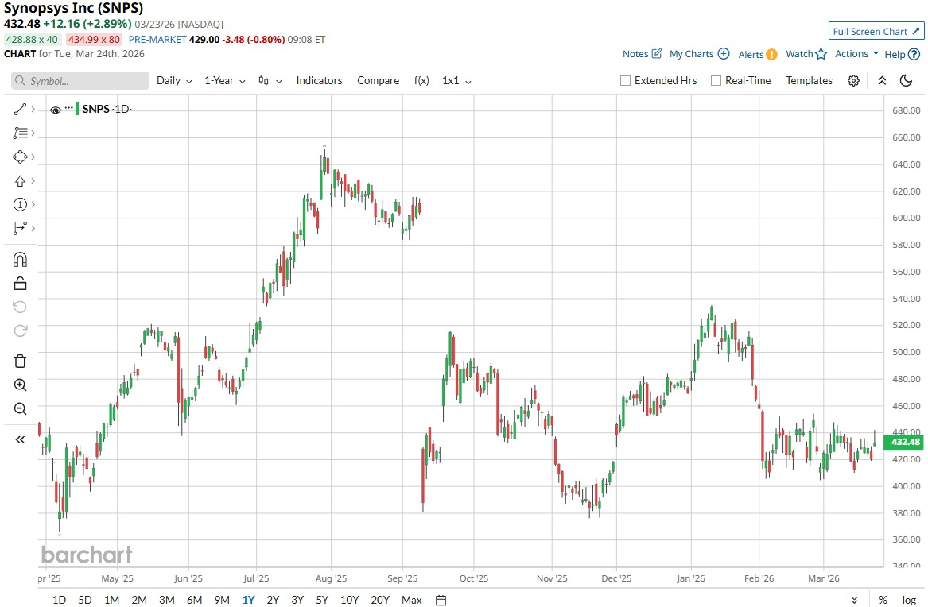Select the 5Y time range
928x607 pixels.
[x=322, y=600]
